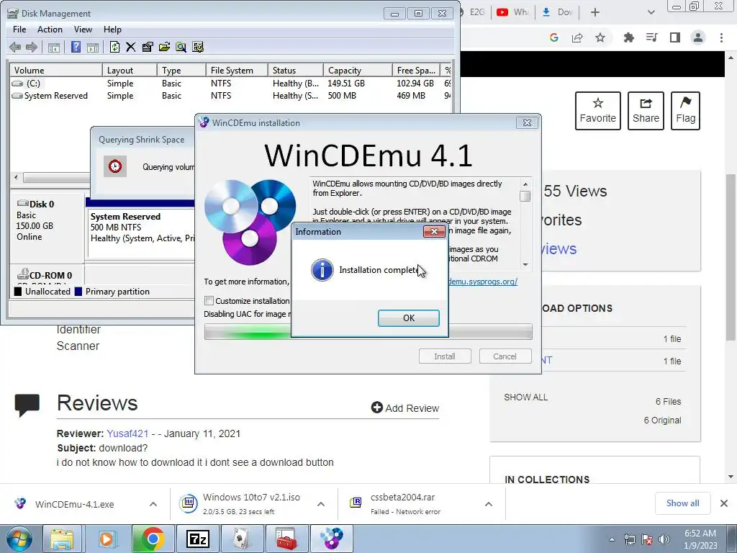Click the Explore magnifier icon in Disk Management toolbar
This screenshot has height=553, width=737.
[181, 47]
